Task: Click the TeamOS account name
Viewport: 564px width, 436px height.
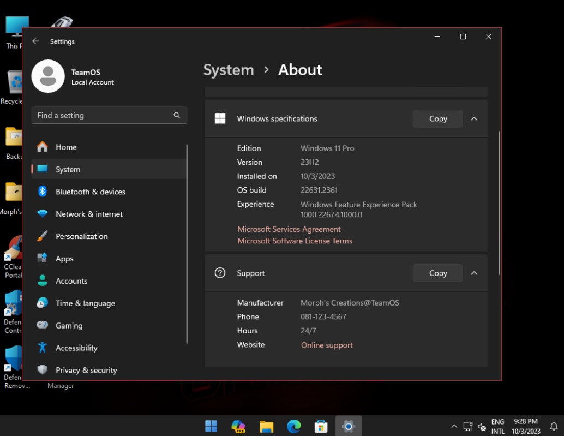Action: click(x=86, y=73)
